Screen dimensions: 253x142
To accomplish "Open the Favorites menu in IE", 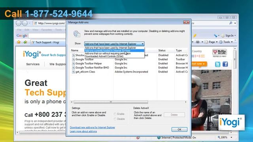I will [47, 30].
